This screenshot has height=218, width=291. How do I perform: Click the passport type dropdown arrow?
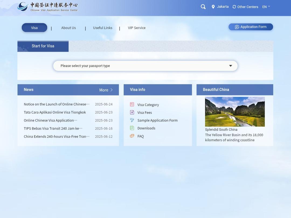(230, 66)
